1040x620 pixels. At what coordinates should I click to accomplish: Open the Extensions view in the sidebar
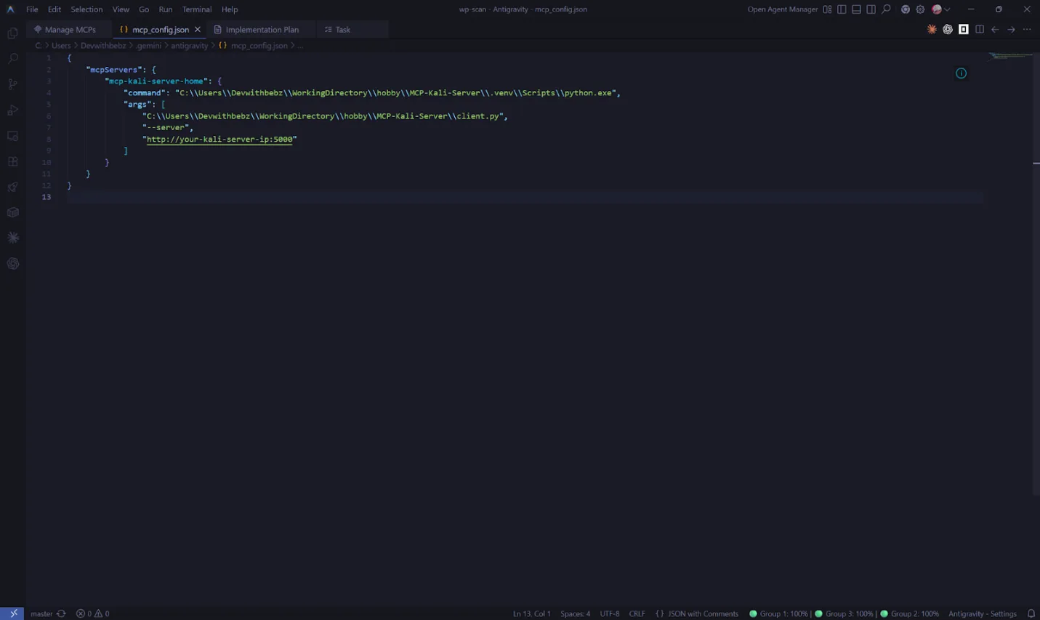point(12,161)
